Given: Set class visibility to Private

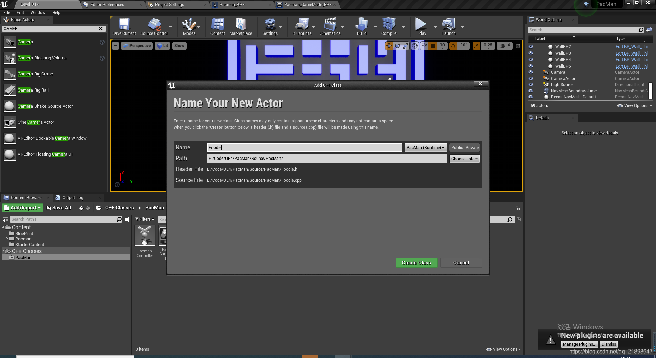Looking at the screenshot, I should click(472, 148).
